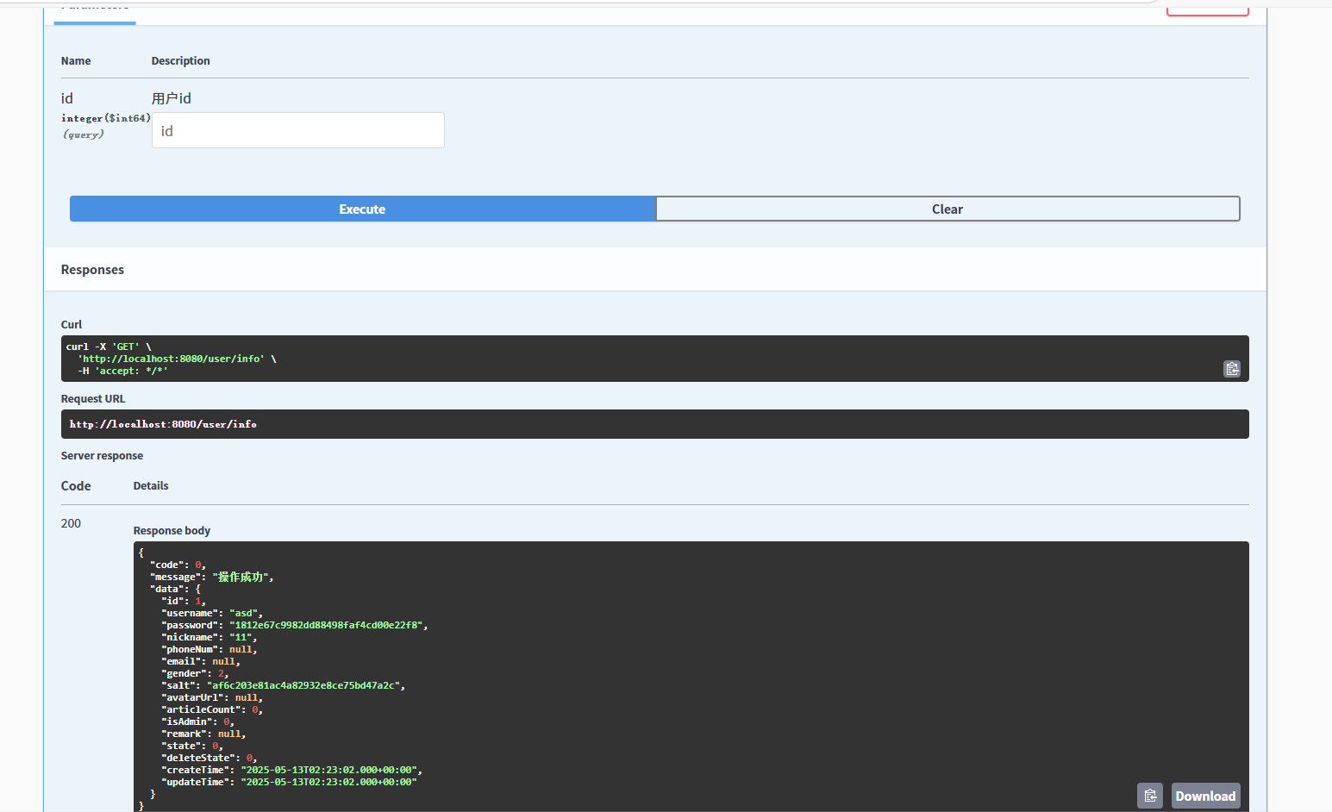Select the "articleCount": 0 line
The width and height of the screenshot is (1332, 812).
(x=212, y=709)
